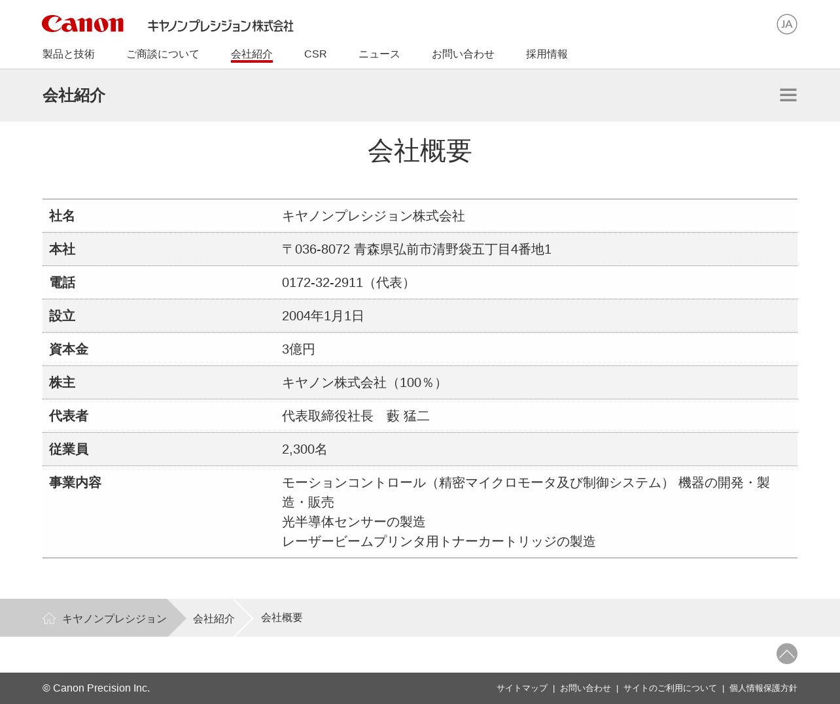The width and height of the screenshot is (840, 704).
Task: Click the home icon in breadcrumb
Action: click(x=49, y=618)
